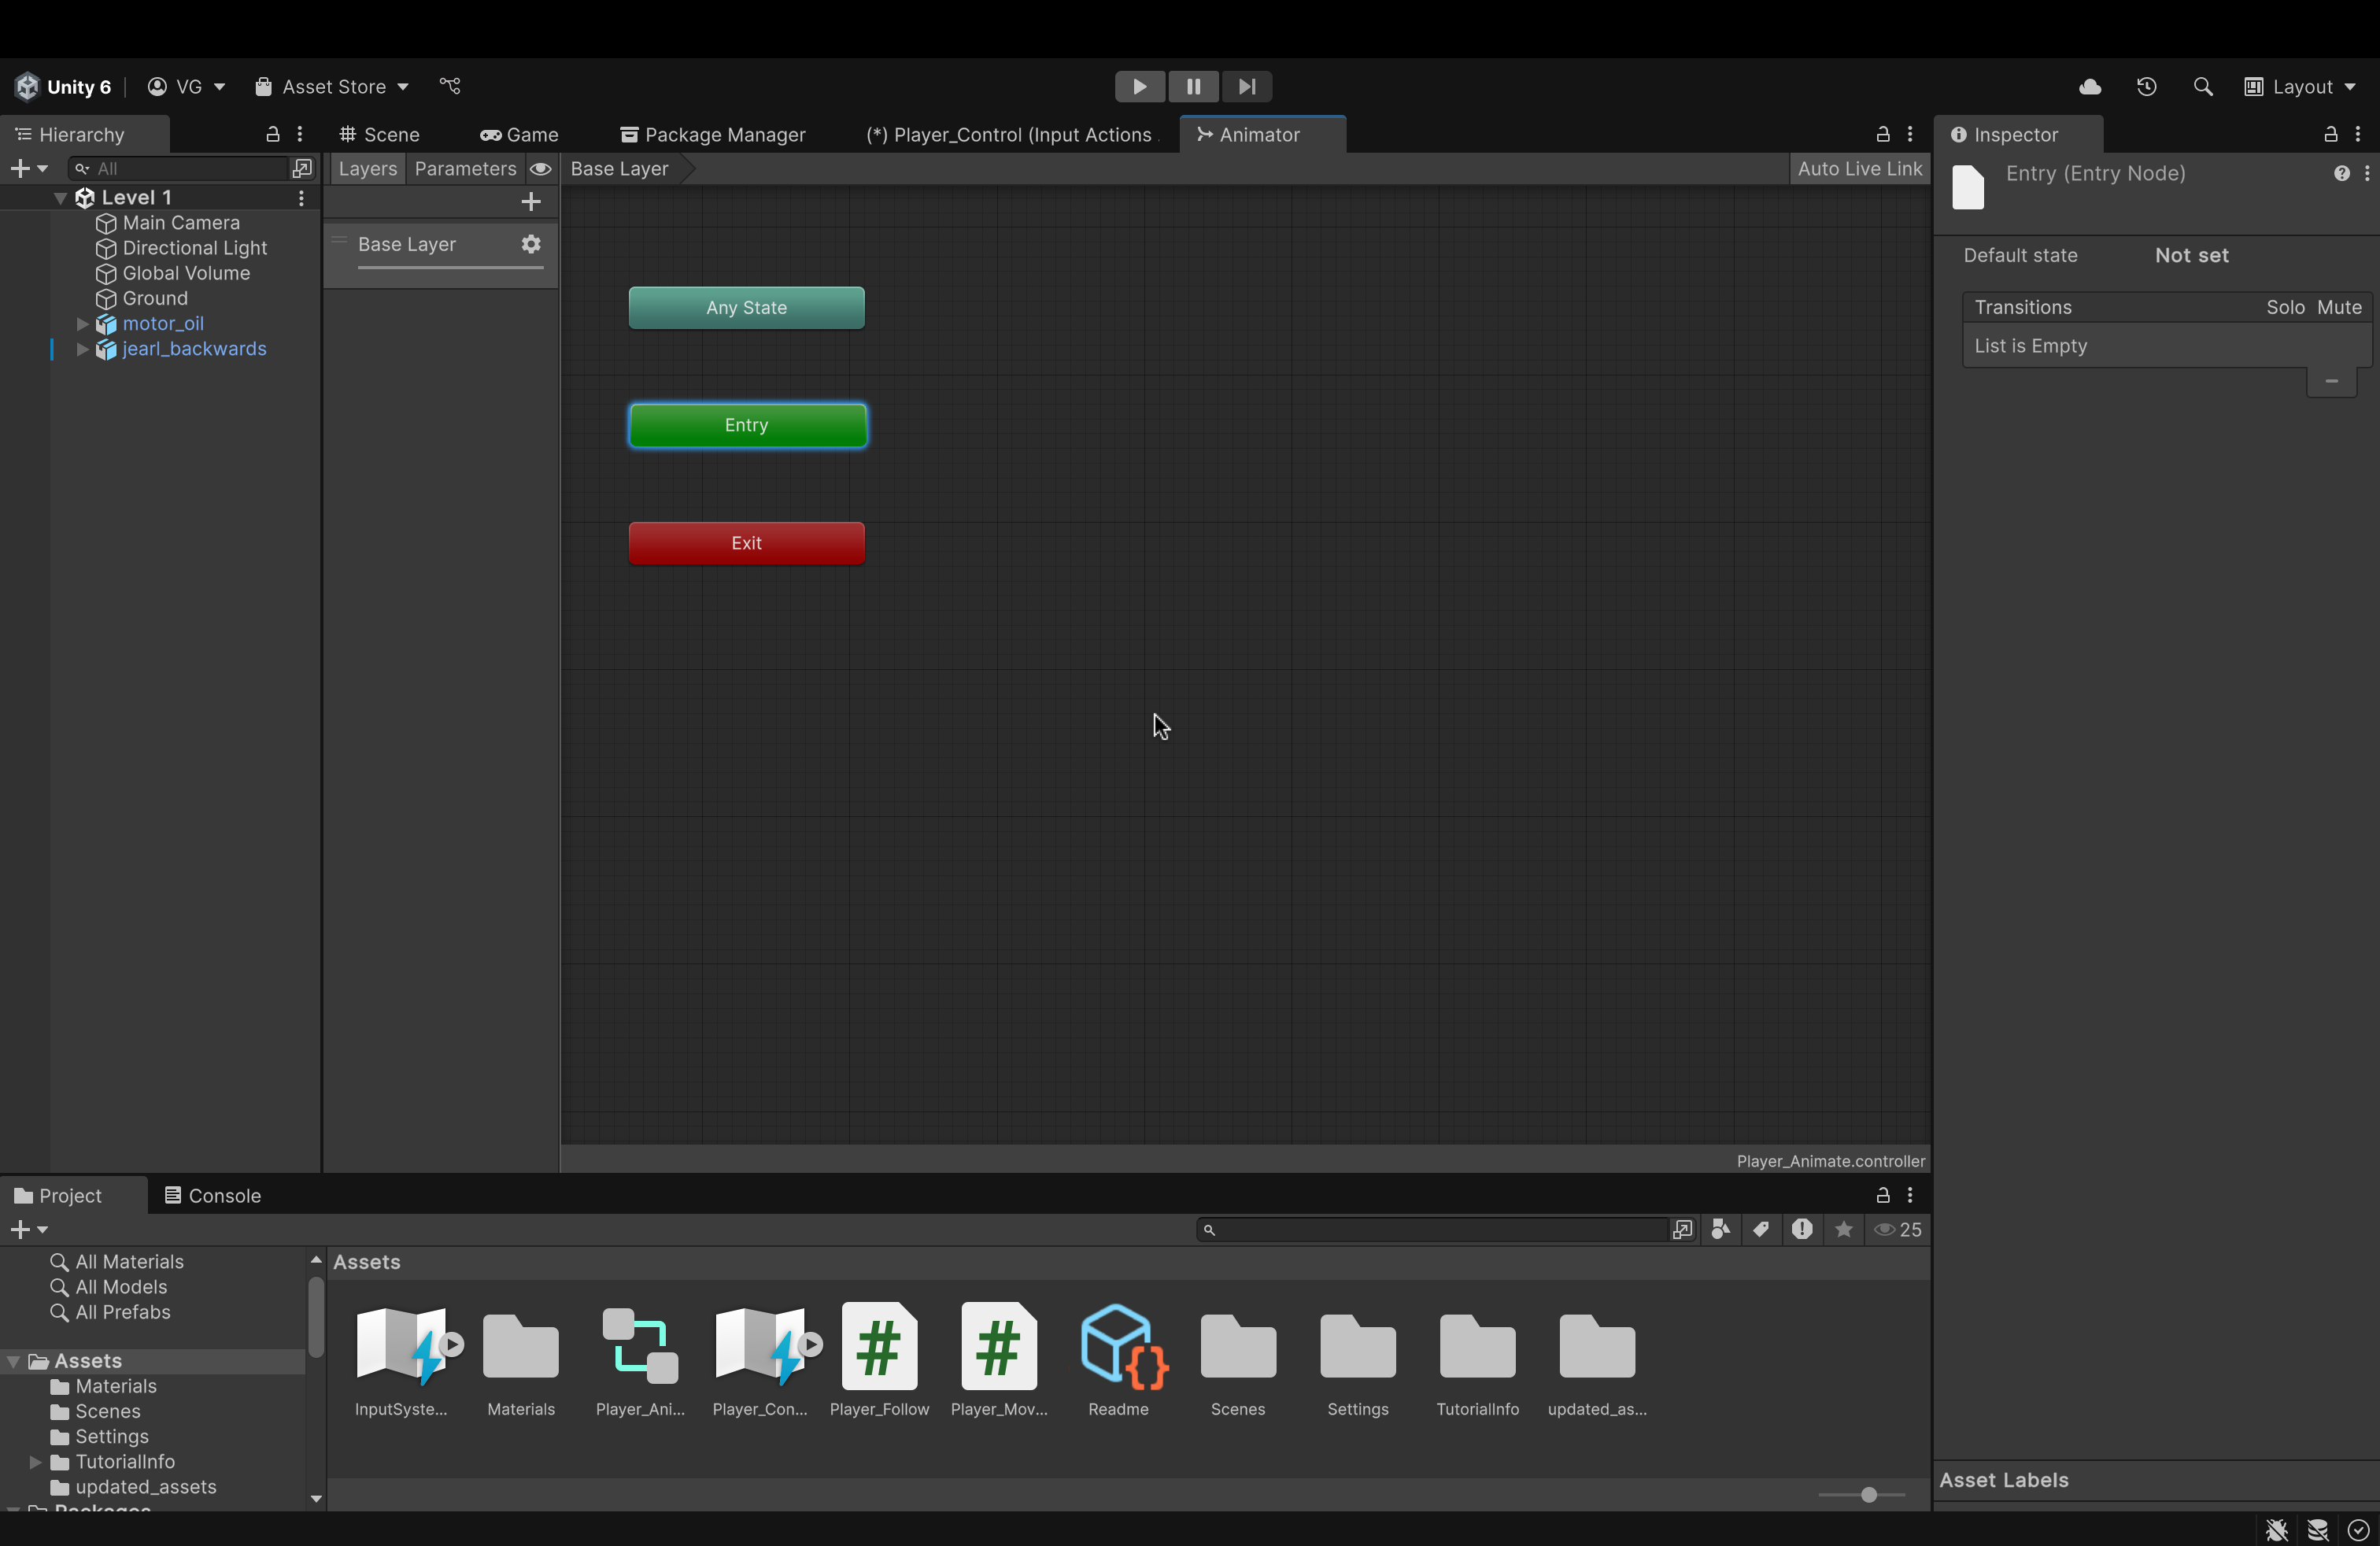Expand the TutorialInfo folder in tree
This screenshot has height=1546, width=2380.
tap(35, 1462)
